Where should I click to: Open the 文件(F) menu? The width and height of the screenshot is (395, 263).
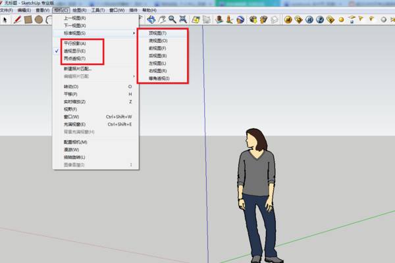coord(6,10)
